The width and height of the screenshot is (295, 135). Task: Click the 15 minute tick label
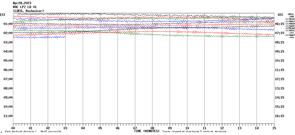point(274,128)
